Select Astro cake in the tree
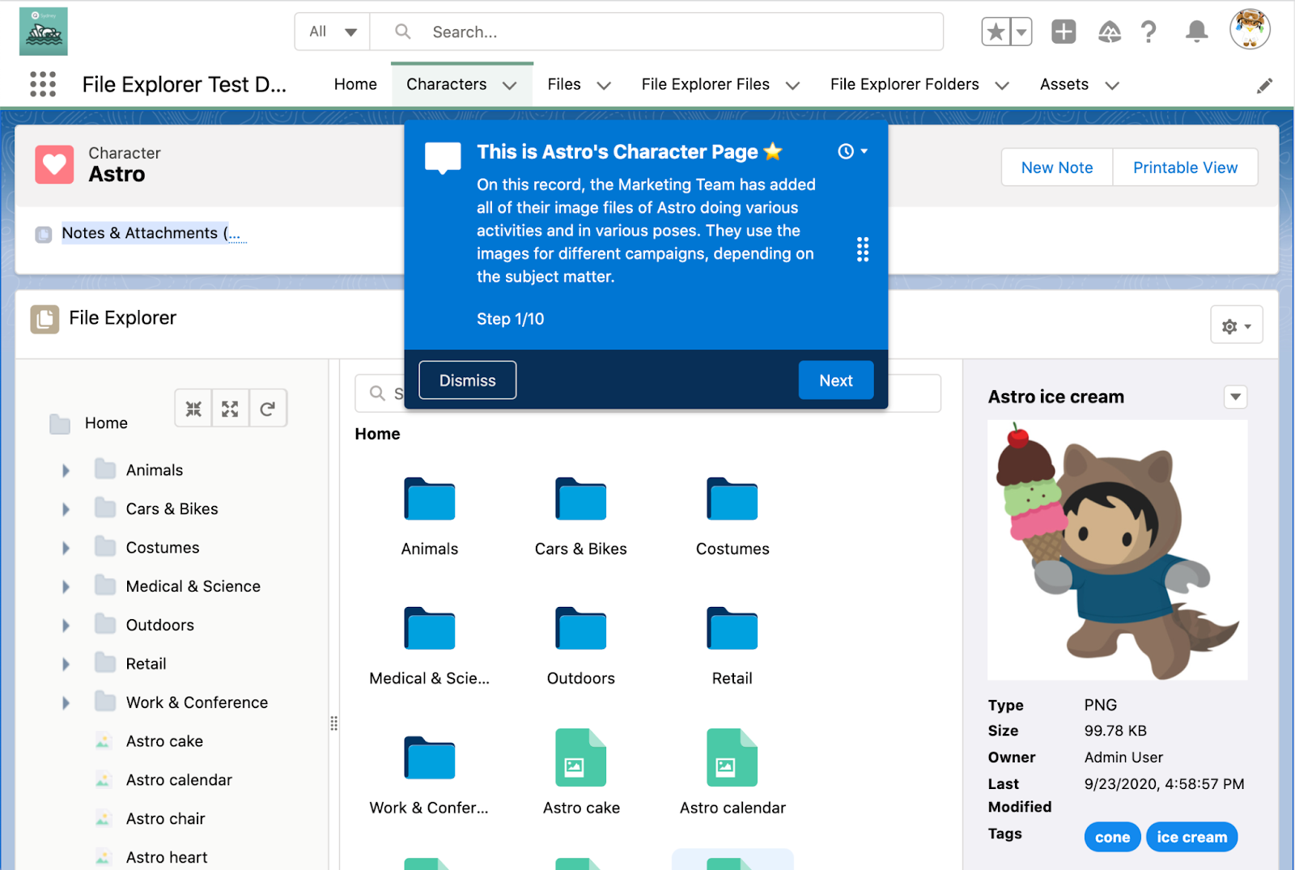 point(164,741)
